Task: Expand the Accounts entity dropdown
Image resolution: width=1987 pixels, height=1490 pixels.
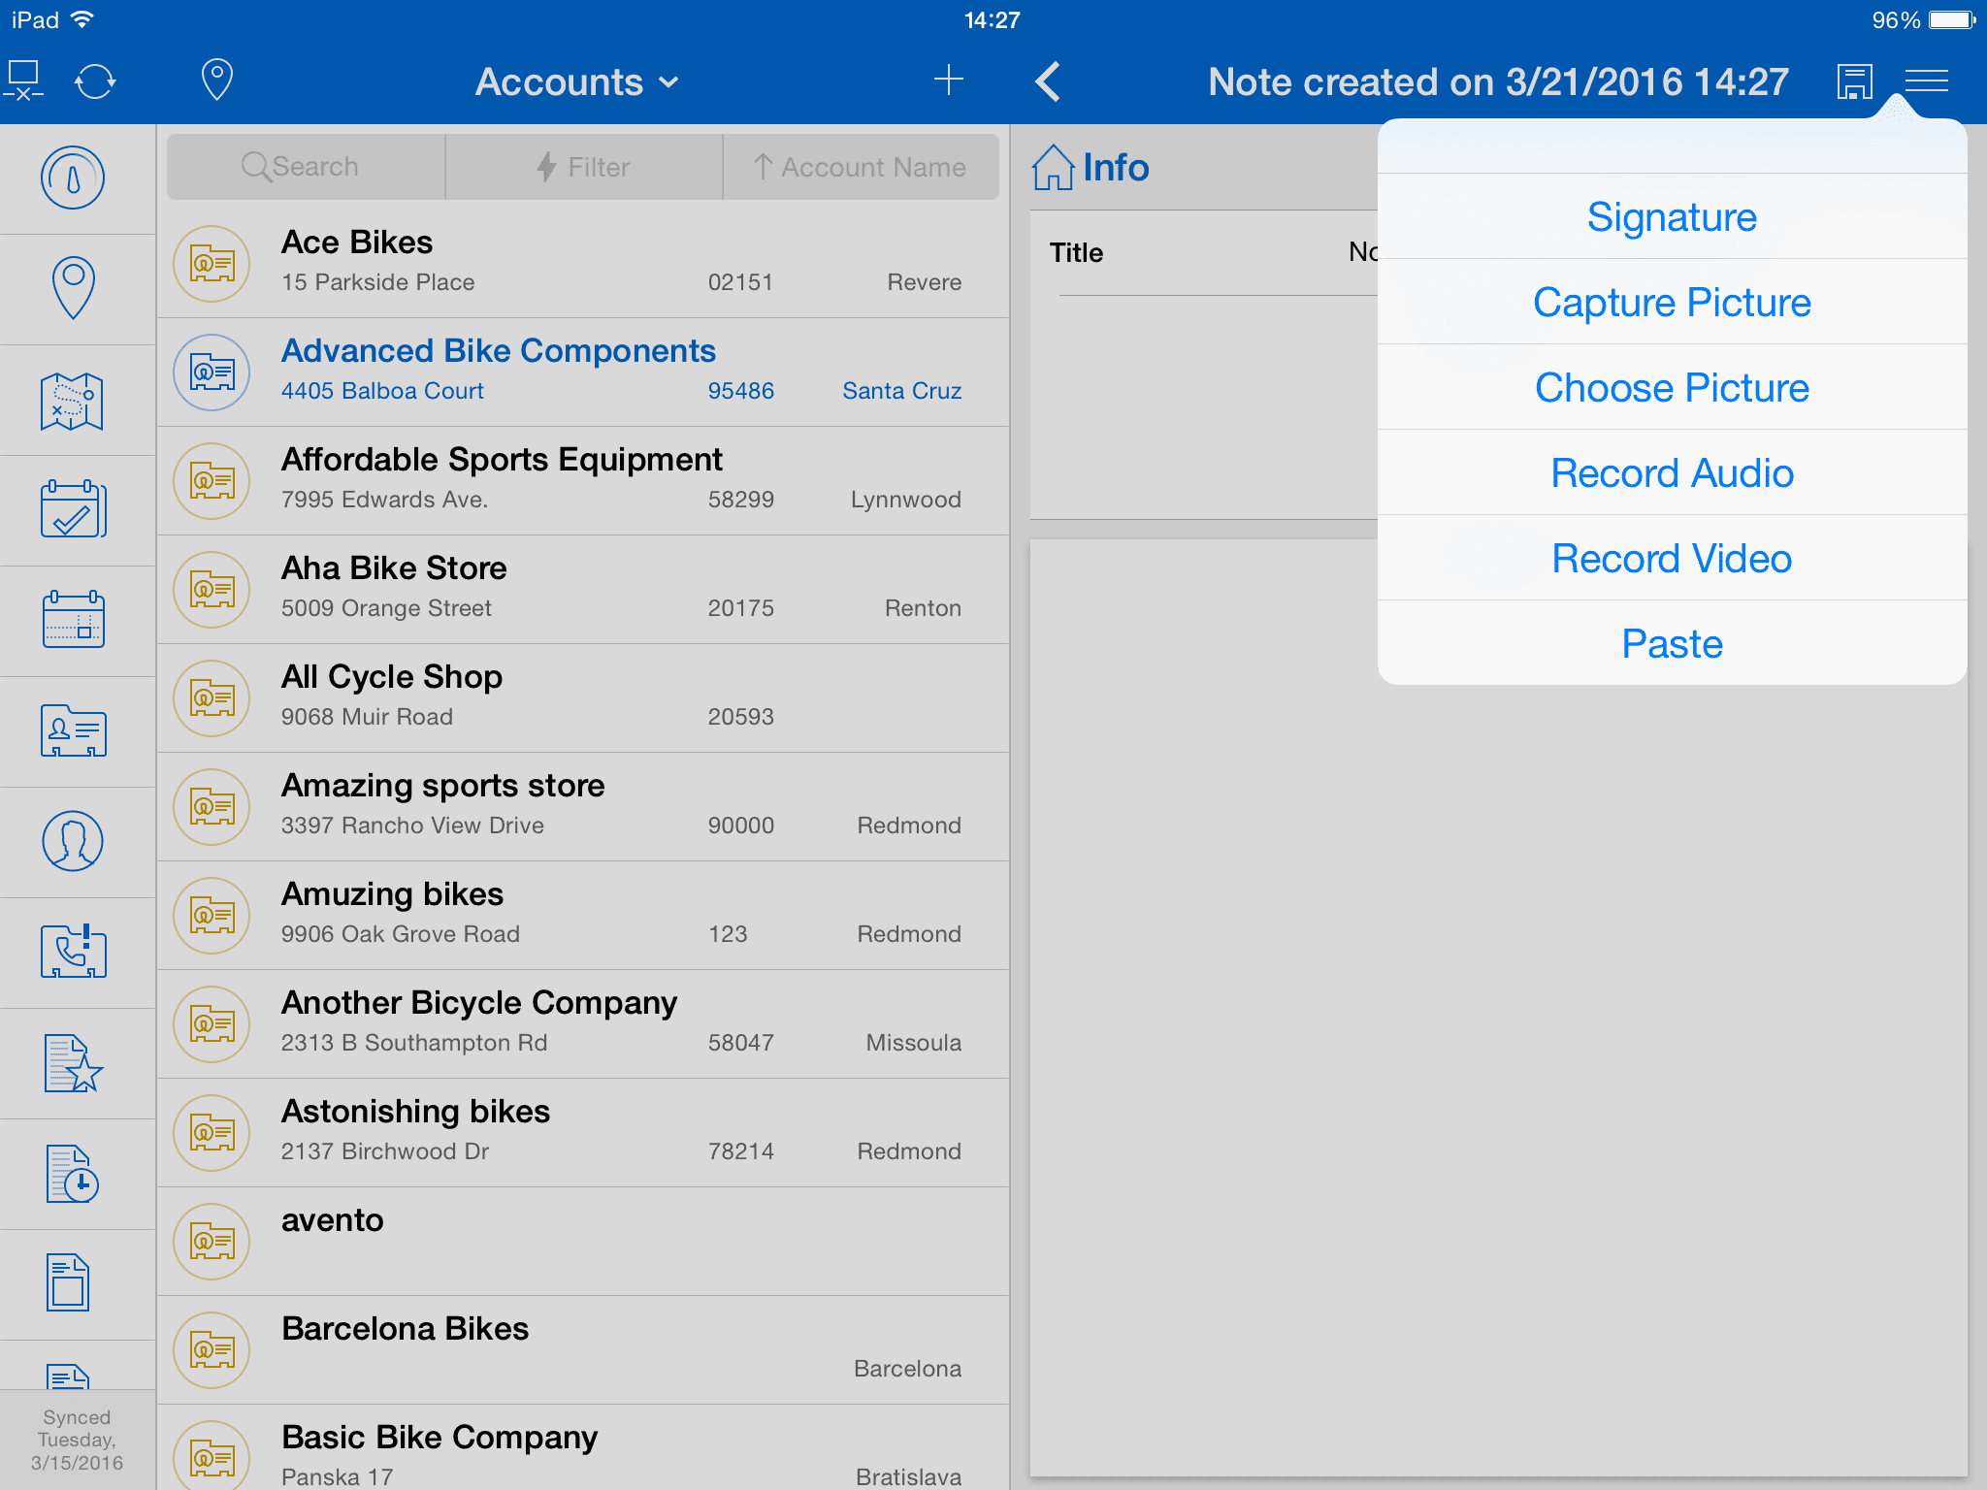Action: 576,81
